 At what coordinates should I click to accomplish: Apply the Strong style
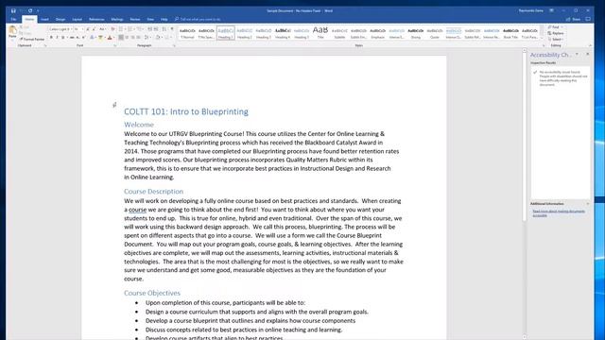click(x=416, y=33)
